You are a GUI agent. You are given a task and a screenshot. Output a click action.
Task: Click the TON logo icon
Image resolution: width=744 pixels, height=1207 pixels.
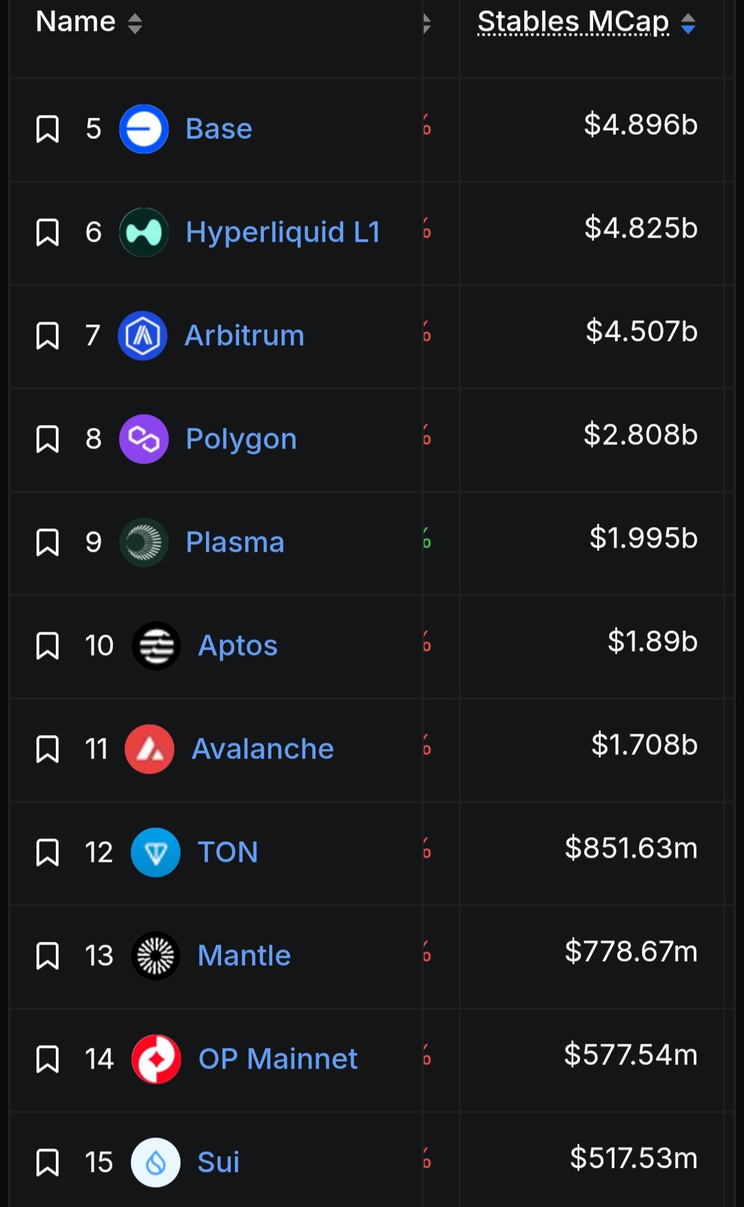[x=156, y=852]
